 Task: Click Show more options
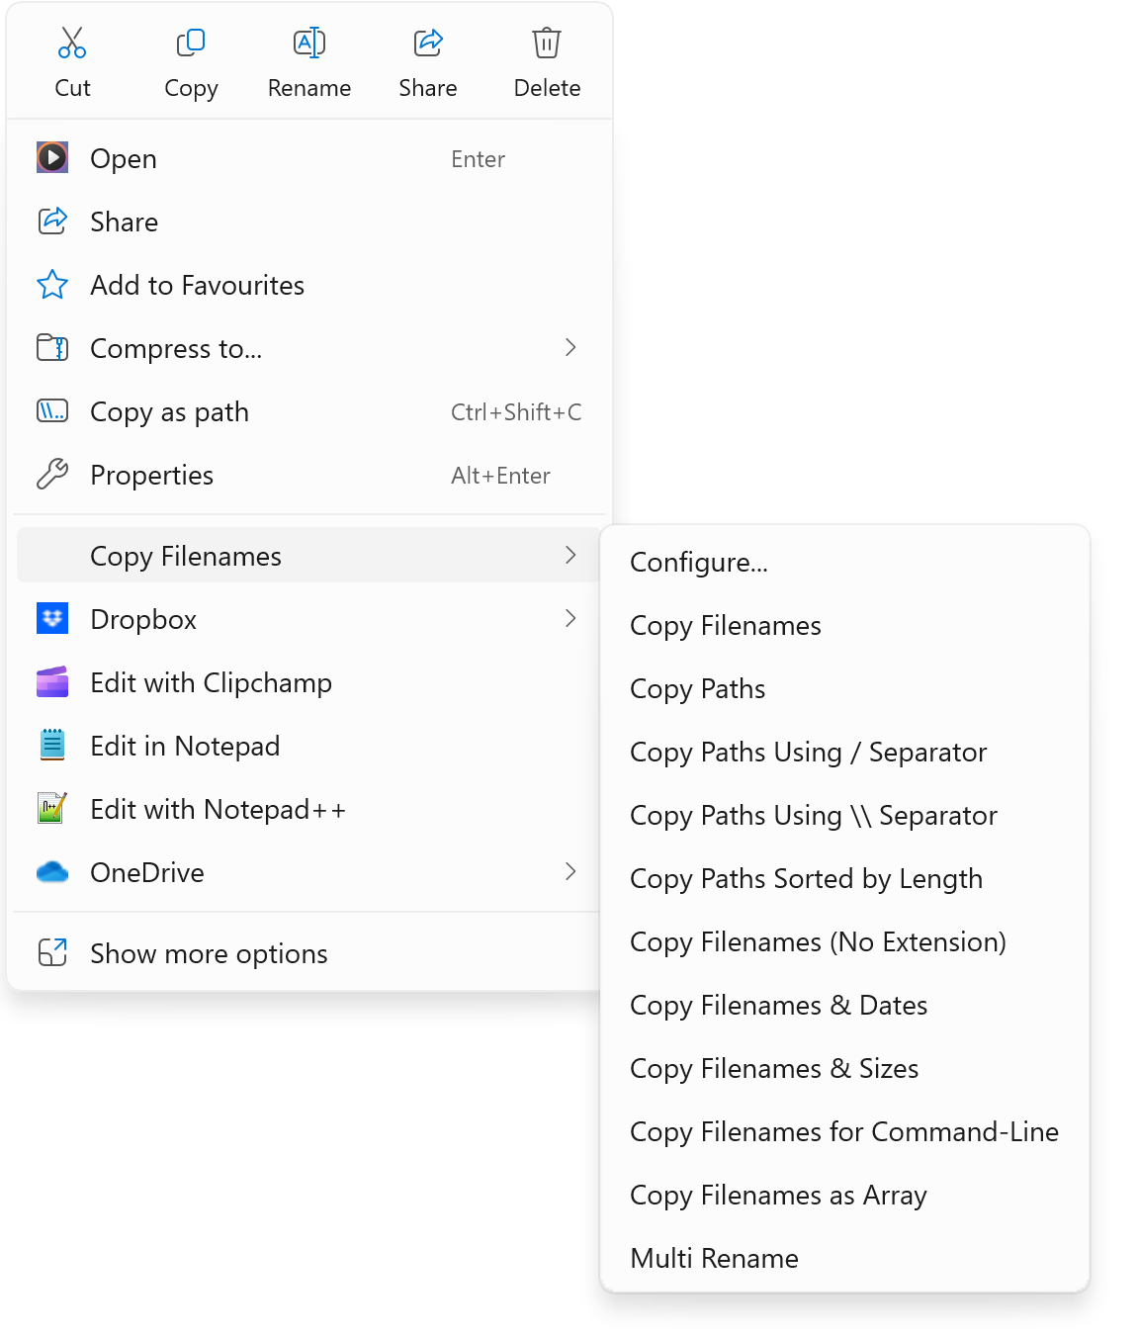(x=209, y=952)
